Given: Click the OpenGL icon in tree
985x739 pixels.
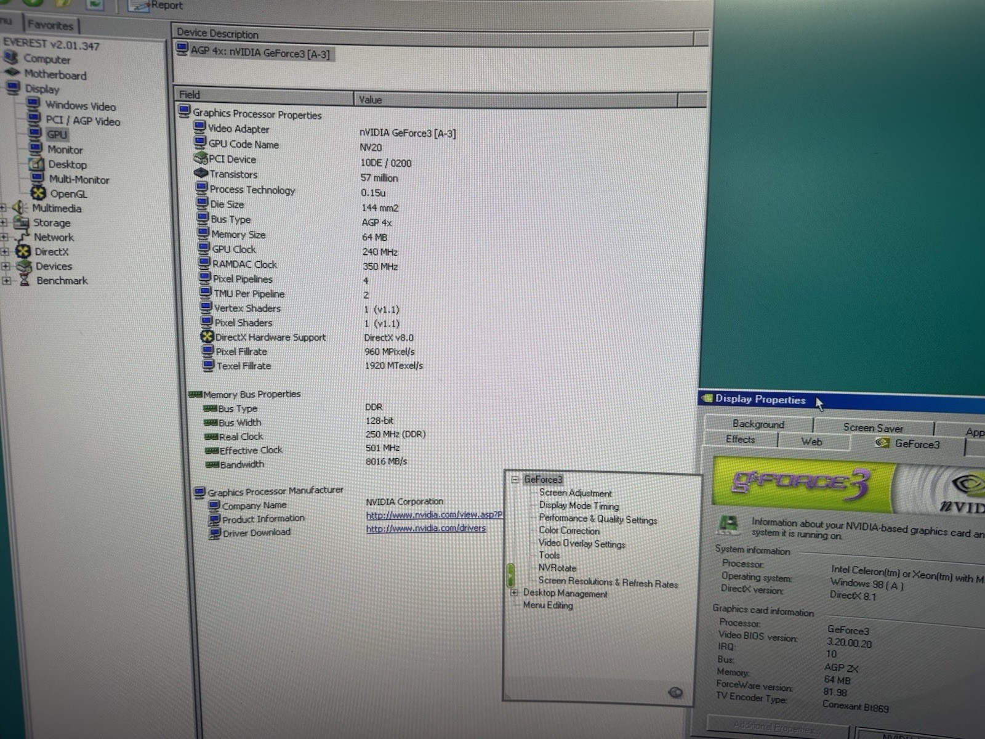Looking at the screenshot, I should 38,193.
